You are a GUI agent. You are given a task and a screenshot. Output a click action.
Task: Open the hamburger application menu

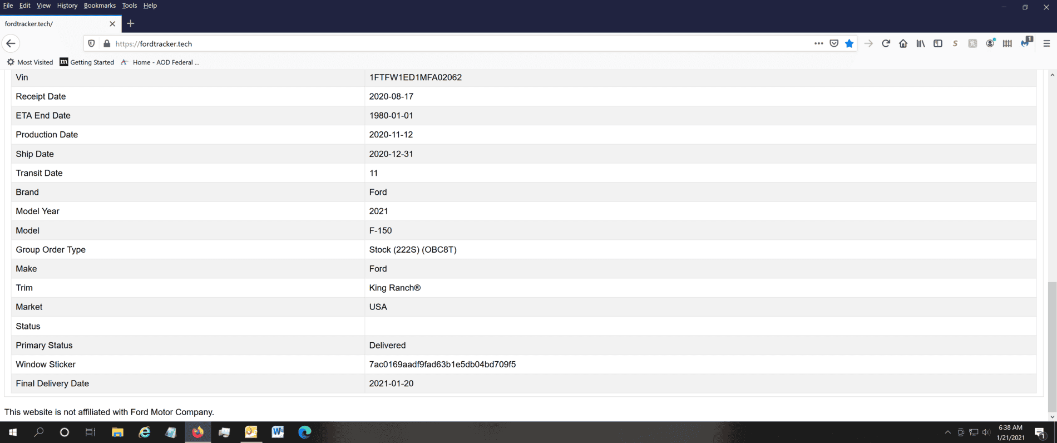coord(1046,43)
